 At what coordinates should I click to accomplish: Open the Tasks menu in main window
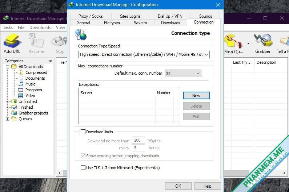[x=8, y=28]
